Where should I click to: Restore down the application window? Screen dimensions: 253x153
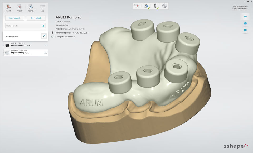(x=248, y=2)
